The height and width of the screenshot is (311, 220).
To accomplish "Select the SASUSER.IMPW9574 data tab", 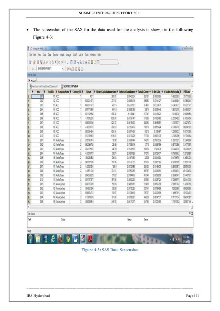I will 70,86.
